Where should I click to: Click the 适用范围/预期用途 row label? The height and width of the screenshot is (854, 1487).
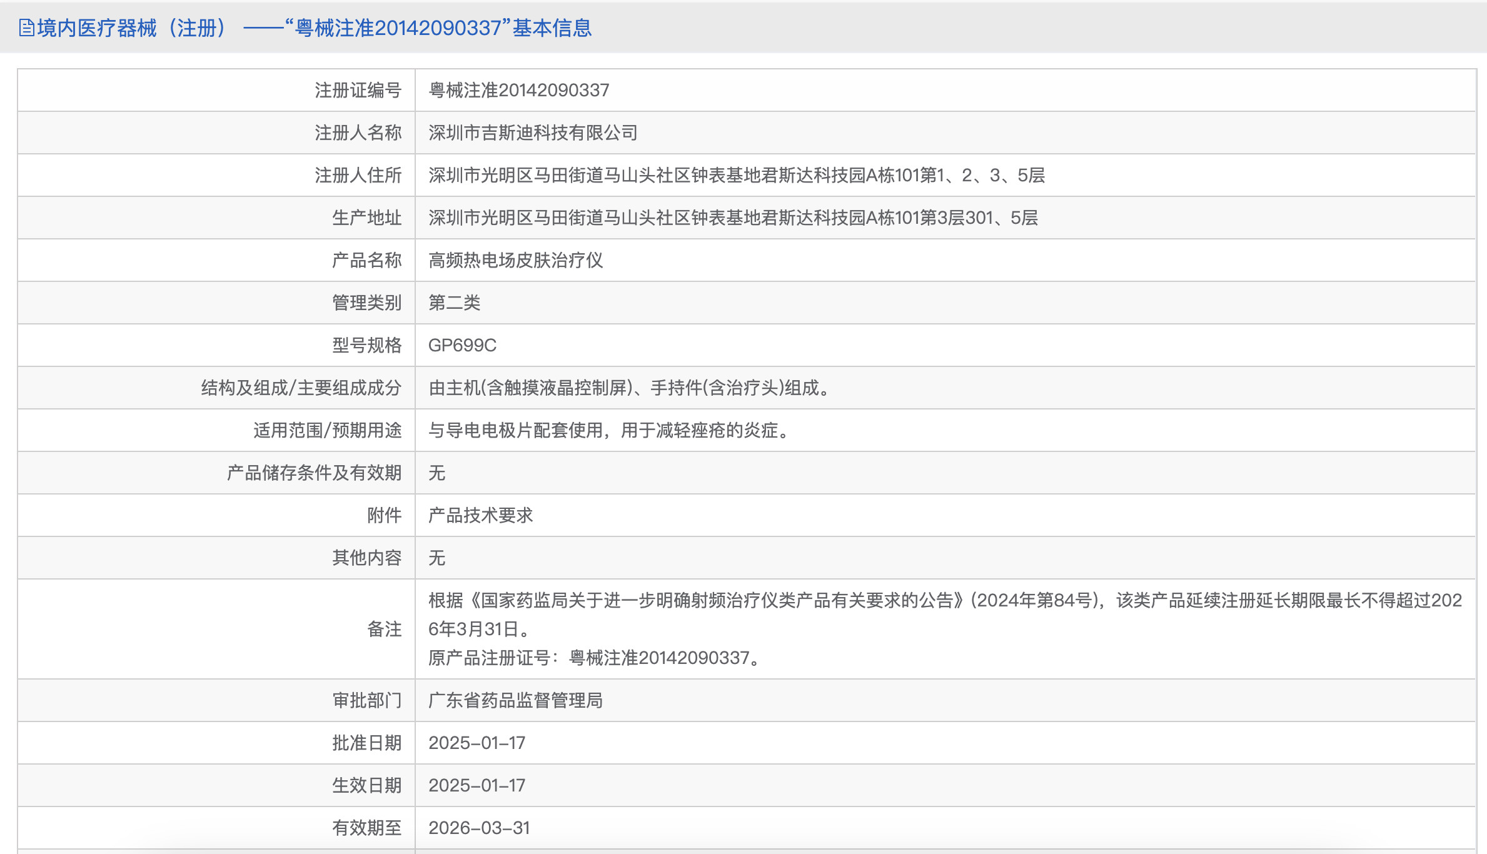point(328,430)
